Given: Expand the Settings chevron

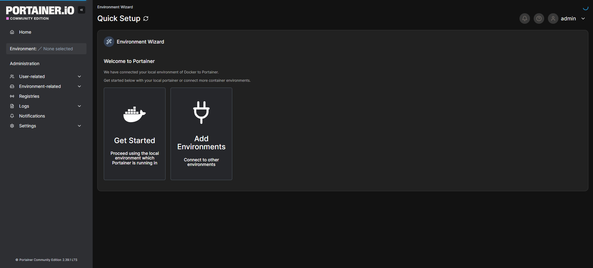Looking at the screenshot, I should pos(79,126).
